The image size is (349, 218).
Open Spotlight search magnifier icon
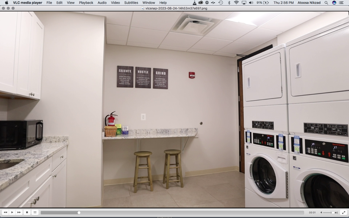[326, 2]
